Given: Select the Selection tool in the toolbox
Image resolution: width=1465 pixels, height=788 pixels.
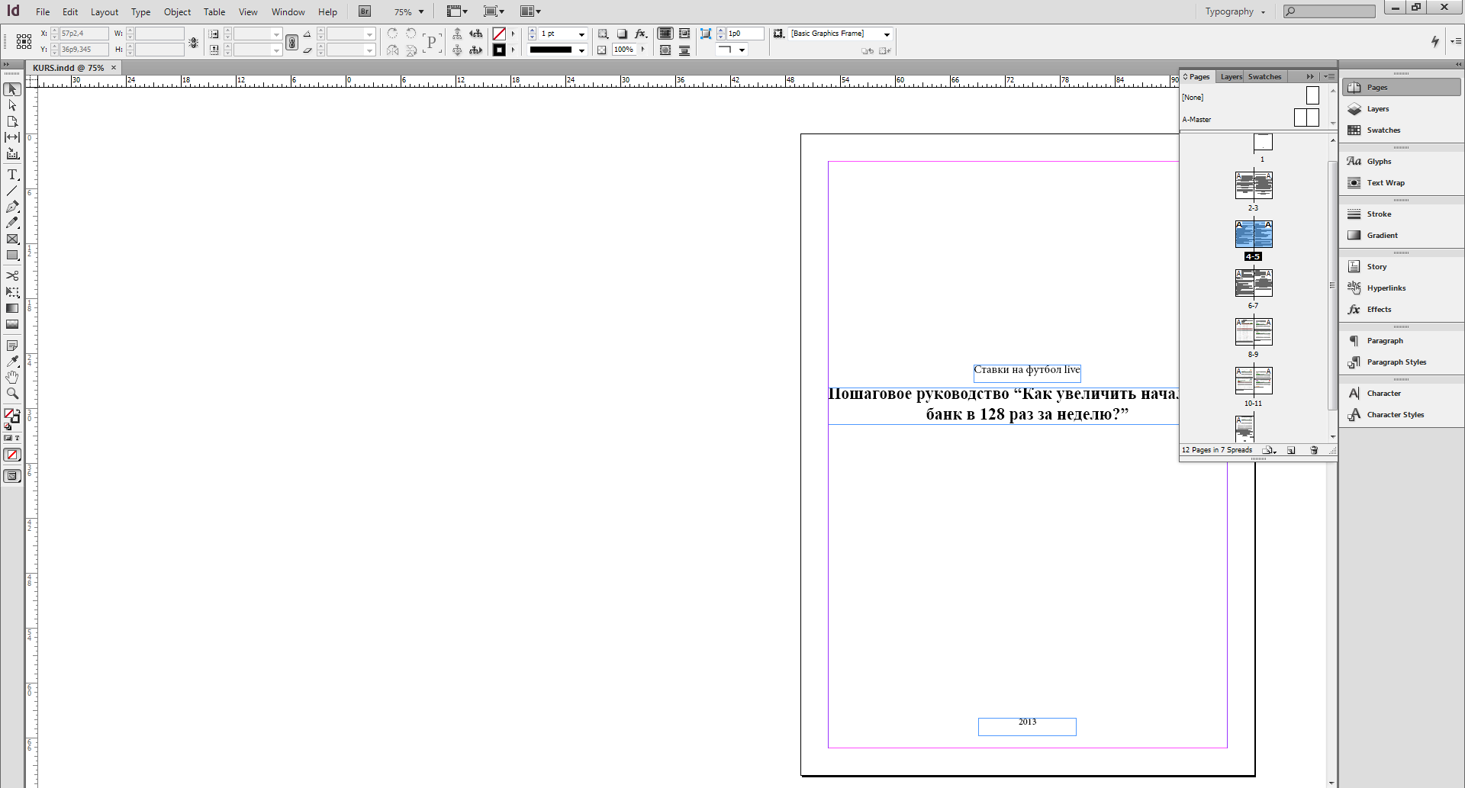Looking at the screenshot, I should [12, 89].
